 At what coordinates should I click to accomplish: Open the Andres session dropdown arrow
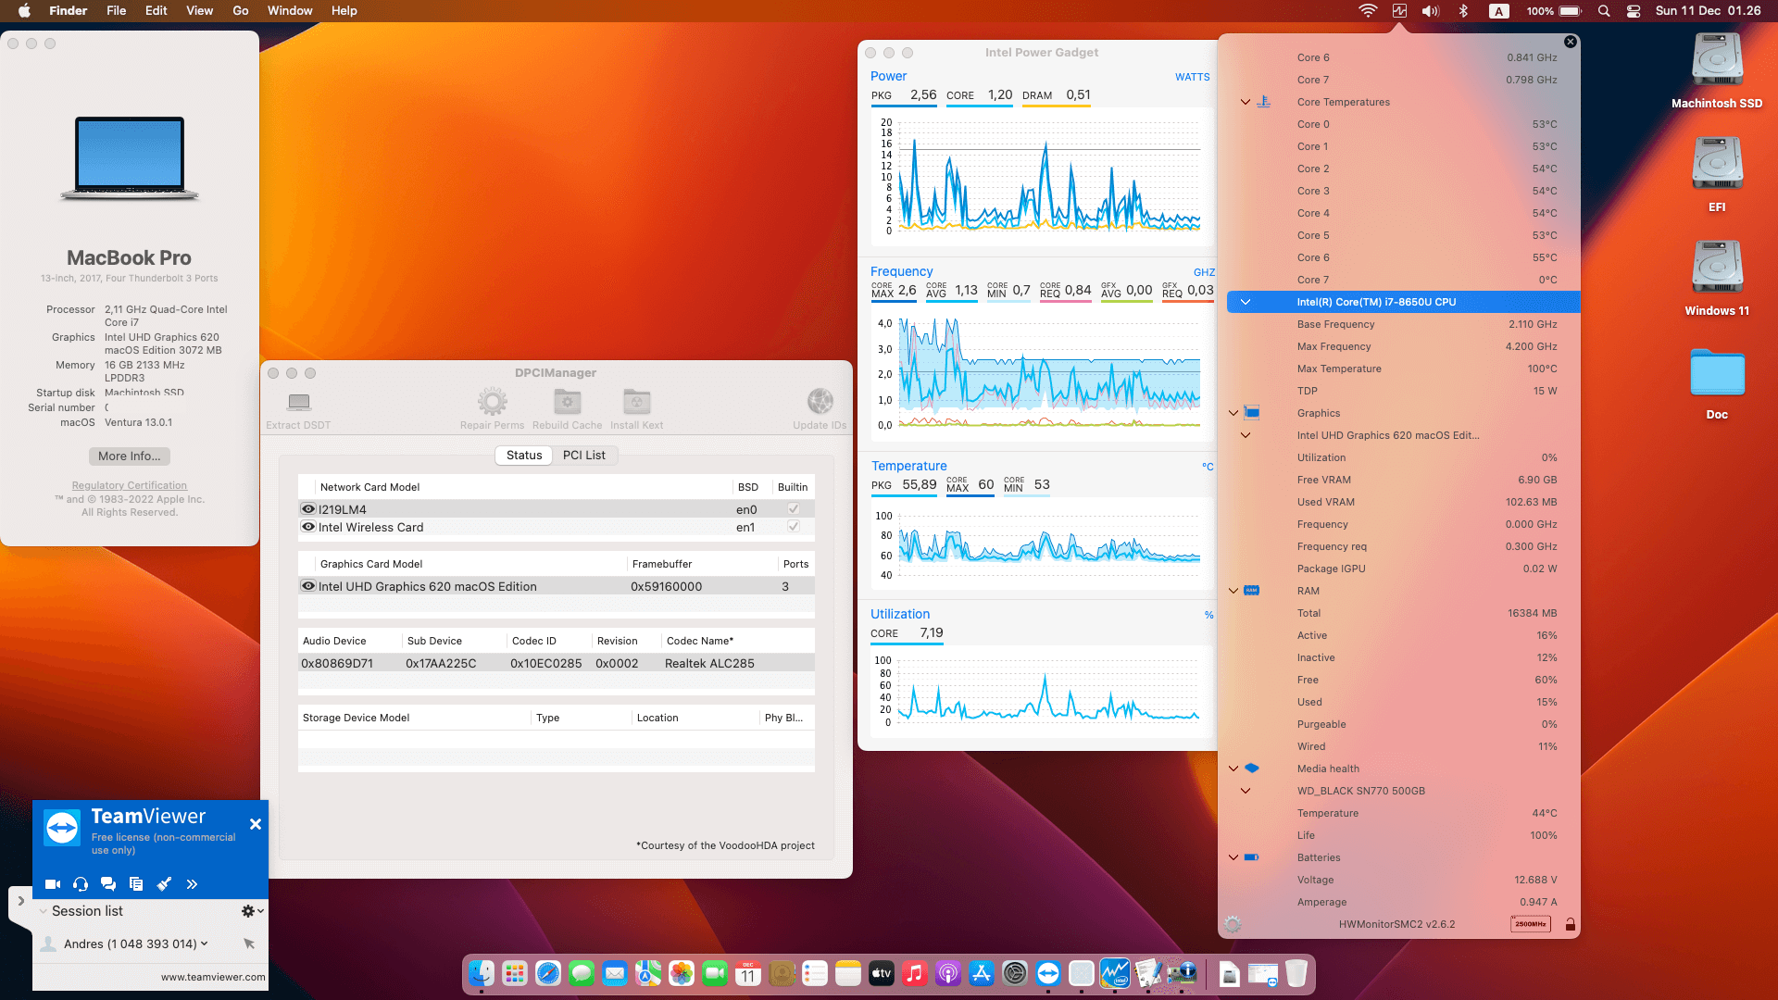[205, 944]
